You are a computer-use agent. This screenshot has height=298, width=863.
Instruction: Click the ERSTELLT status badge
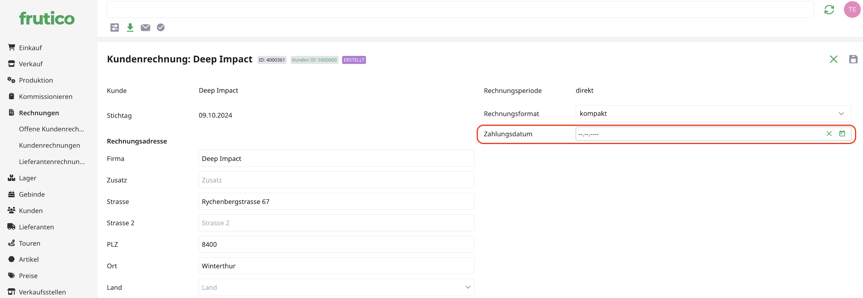pyautogui.click(x=354, y=60)
